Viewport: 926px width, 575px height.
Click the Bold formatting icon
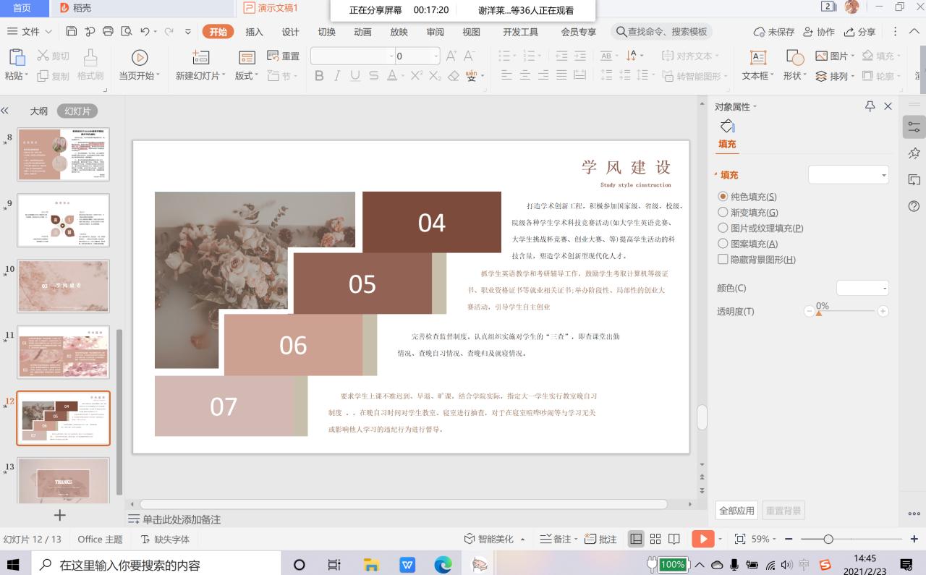(319, 76)
